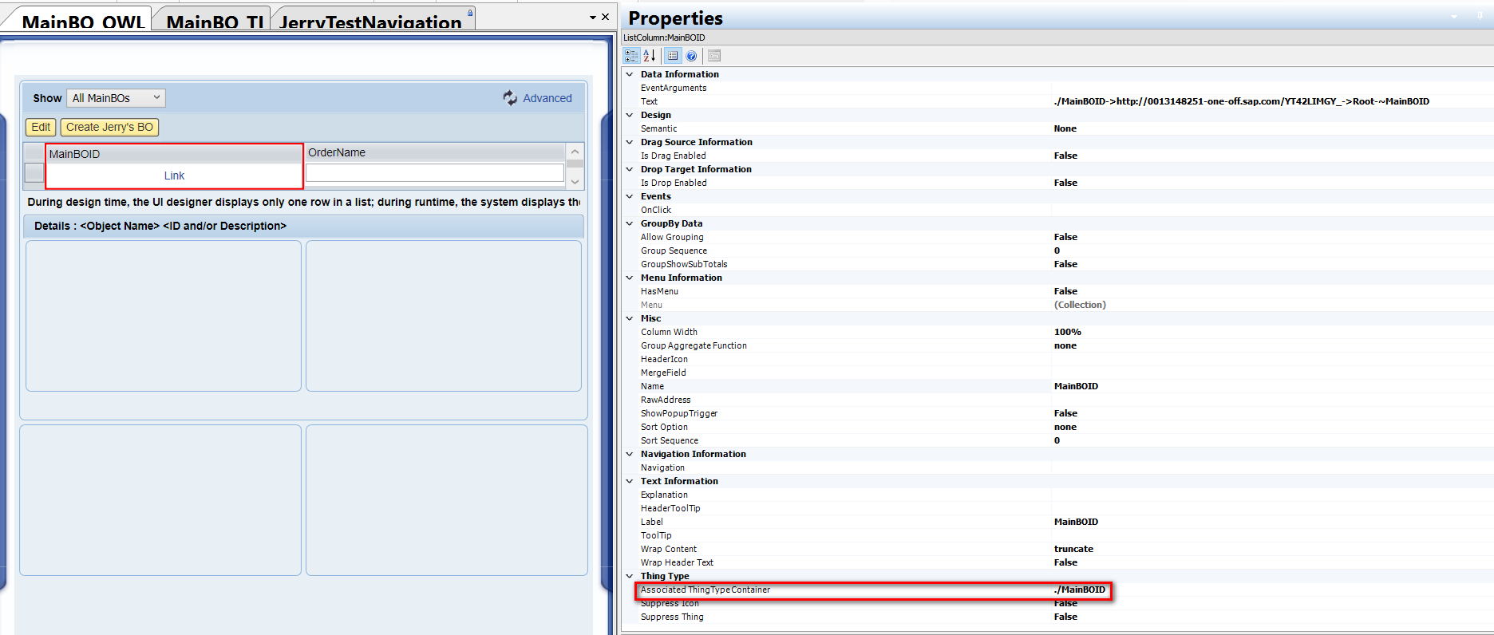The image size is (1494, 635).
Task: Select the Navigation property row
Action: 1057,467
